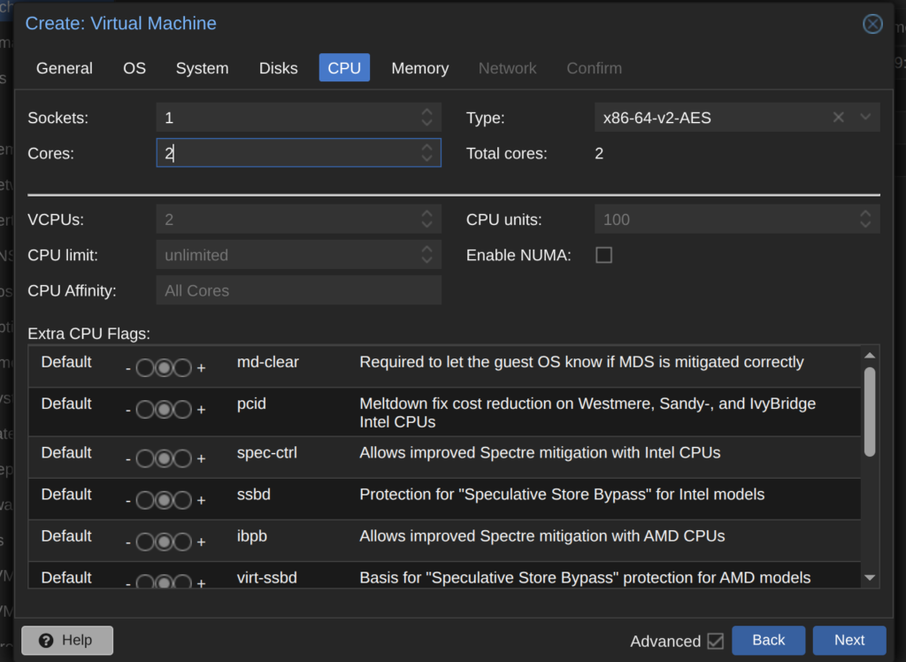Open the CPU Type dropdown

click(865, 118)
